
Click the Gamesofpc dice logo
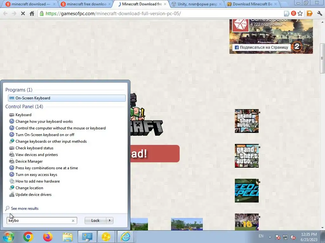tap(241, 25)
